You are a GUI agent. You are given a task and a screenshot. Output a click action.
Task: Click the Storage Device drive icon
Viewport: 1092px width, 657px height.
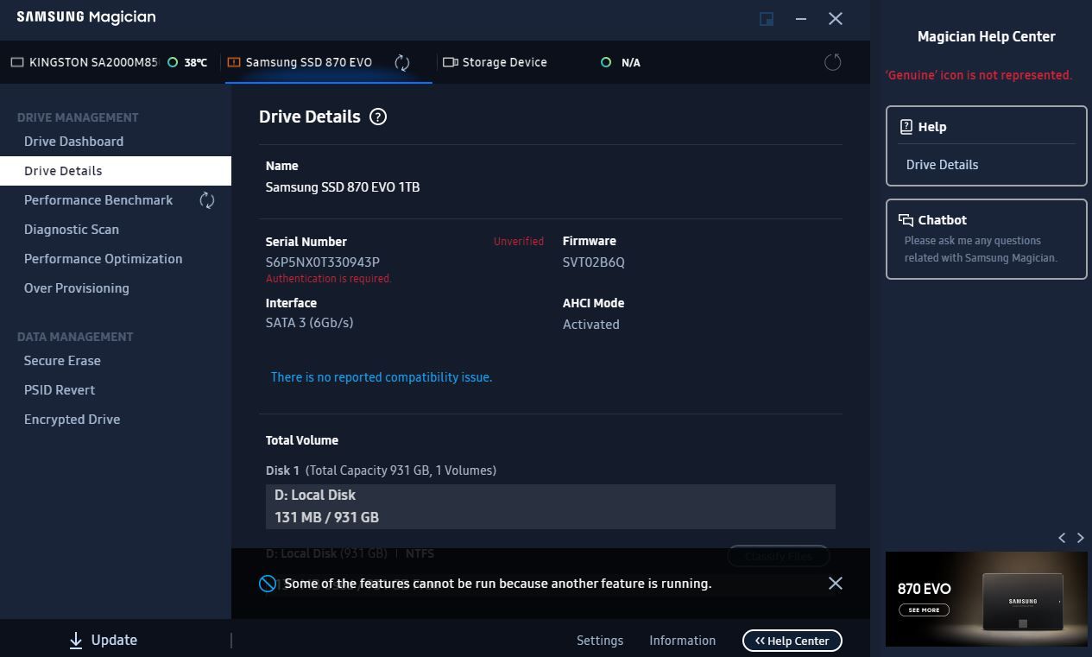click(x=450, y=62)
